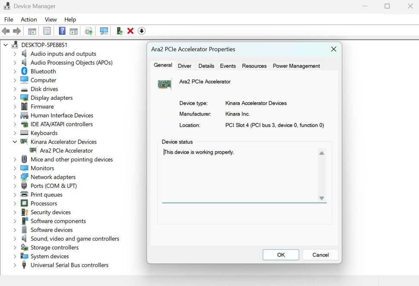Switch to the Driver tab
The width and height of the screenshot is (419, 286).
(x=184, y=66)
